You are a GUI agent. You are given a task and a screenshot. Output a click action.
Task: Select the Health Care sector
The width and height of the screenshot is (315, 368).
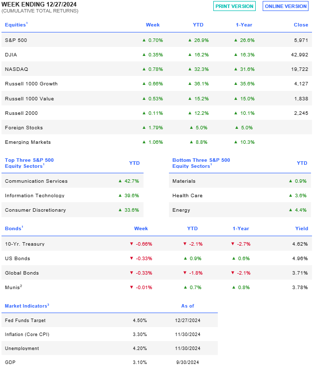187,196
